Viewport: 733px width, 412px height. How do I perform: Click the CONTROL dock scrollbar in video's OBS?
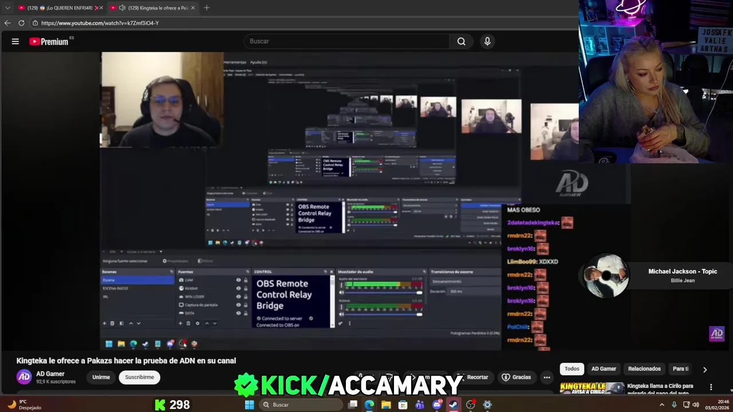tap(332, 301)
